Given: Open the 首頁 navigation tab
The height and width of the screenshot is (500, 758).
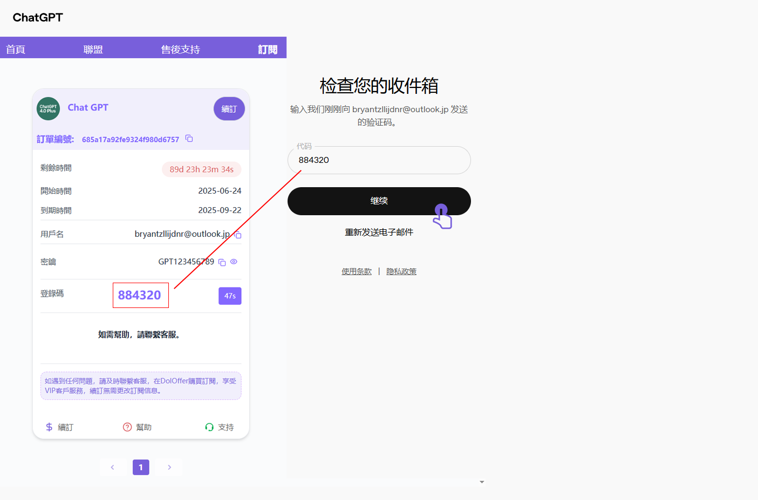Looking at the screenshot, I should (16, 50).
